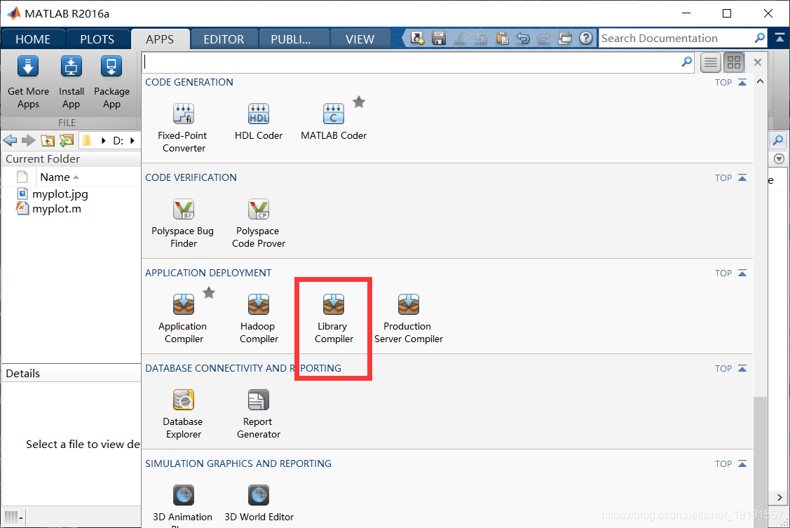This screenshot has width=790, height=528.
Task: Jump to TOP from Database Connectivity section
Action: pos(730,368)
